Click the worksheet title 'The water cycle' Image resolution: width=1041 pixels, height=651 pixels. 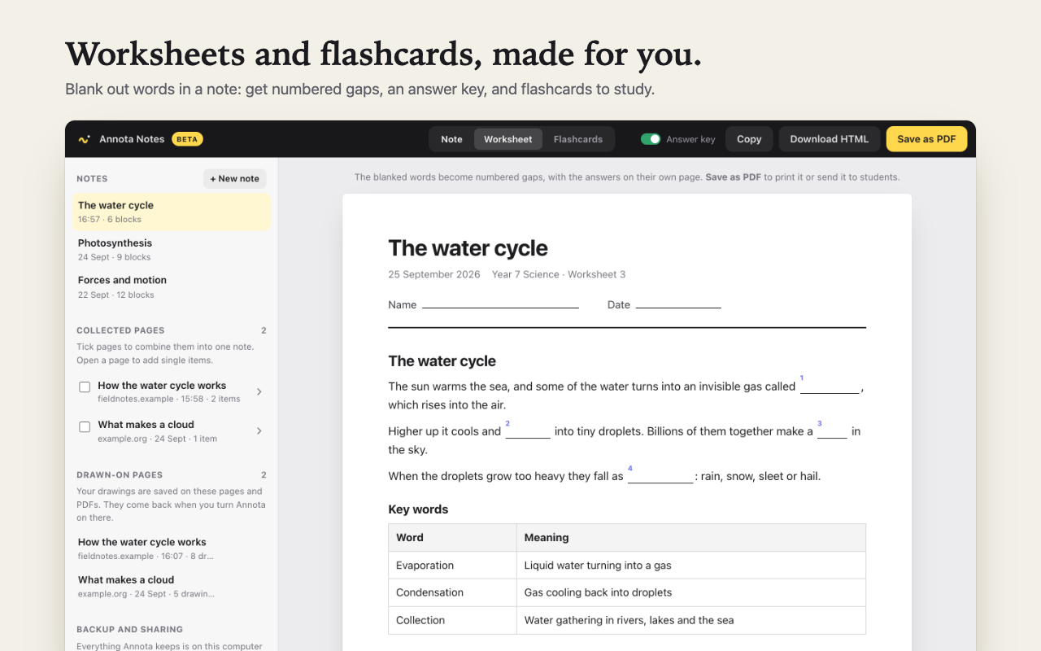coord(468,248)
